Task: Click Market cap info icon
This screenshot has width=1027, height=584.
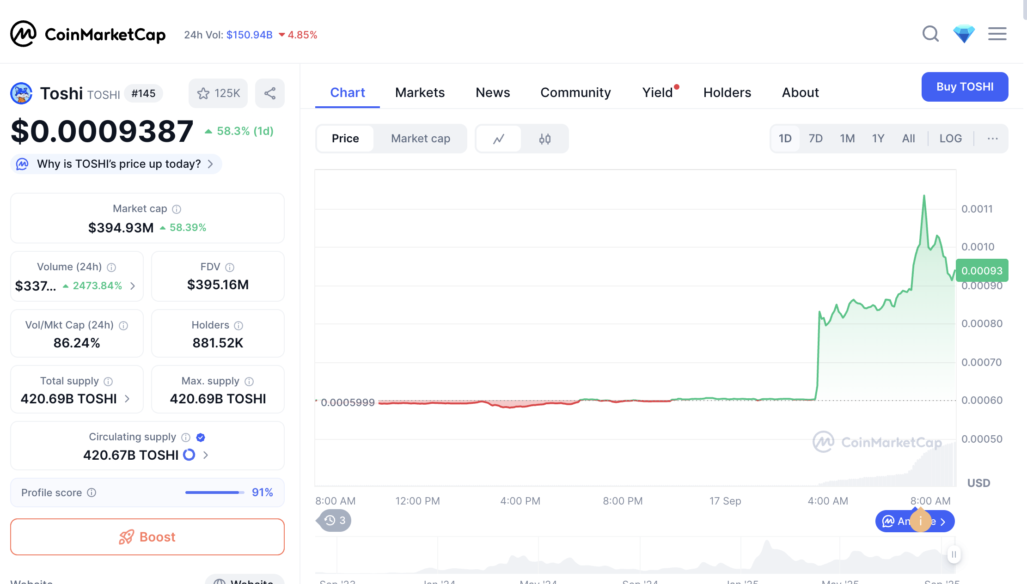Action: [177, 209]
